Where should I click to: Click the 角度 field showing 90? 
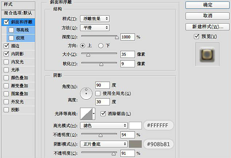point(103,85)
